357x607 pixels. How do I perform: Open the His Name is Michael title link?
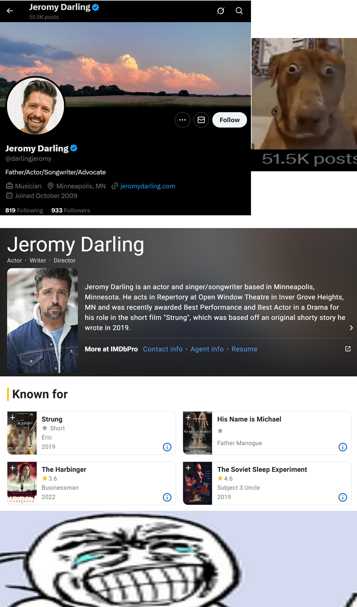tap(249, 419)
